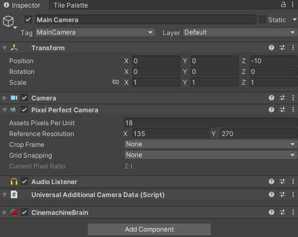Open the Tile Palette tab
Screen dimensions: 298x237
pyautogui.click(x=71, y=5)
